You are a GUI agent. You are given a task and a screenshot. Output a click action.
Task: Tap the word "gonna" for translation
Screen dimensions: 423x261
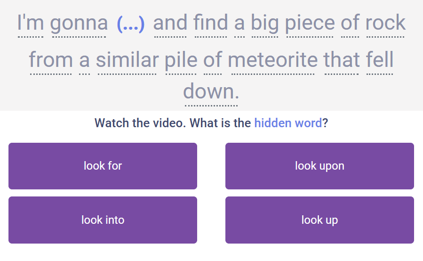tap(79, 23)
